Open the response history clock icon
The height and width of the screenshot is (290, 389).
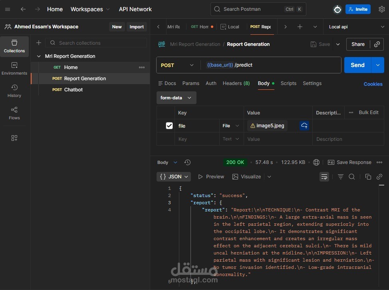(x=187, y=162)
